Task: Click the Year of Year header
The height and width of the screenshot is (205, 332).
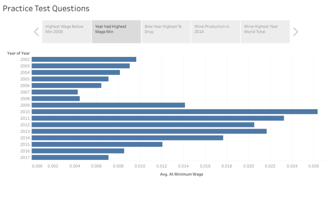Action: [18, 53]
